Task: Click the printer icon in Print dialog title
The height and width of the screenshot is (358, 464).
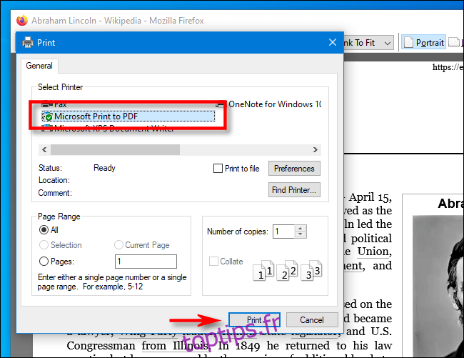Action: point(28,42)
